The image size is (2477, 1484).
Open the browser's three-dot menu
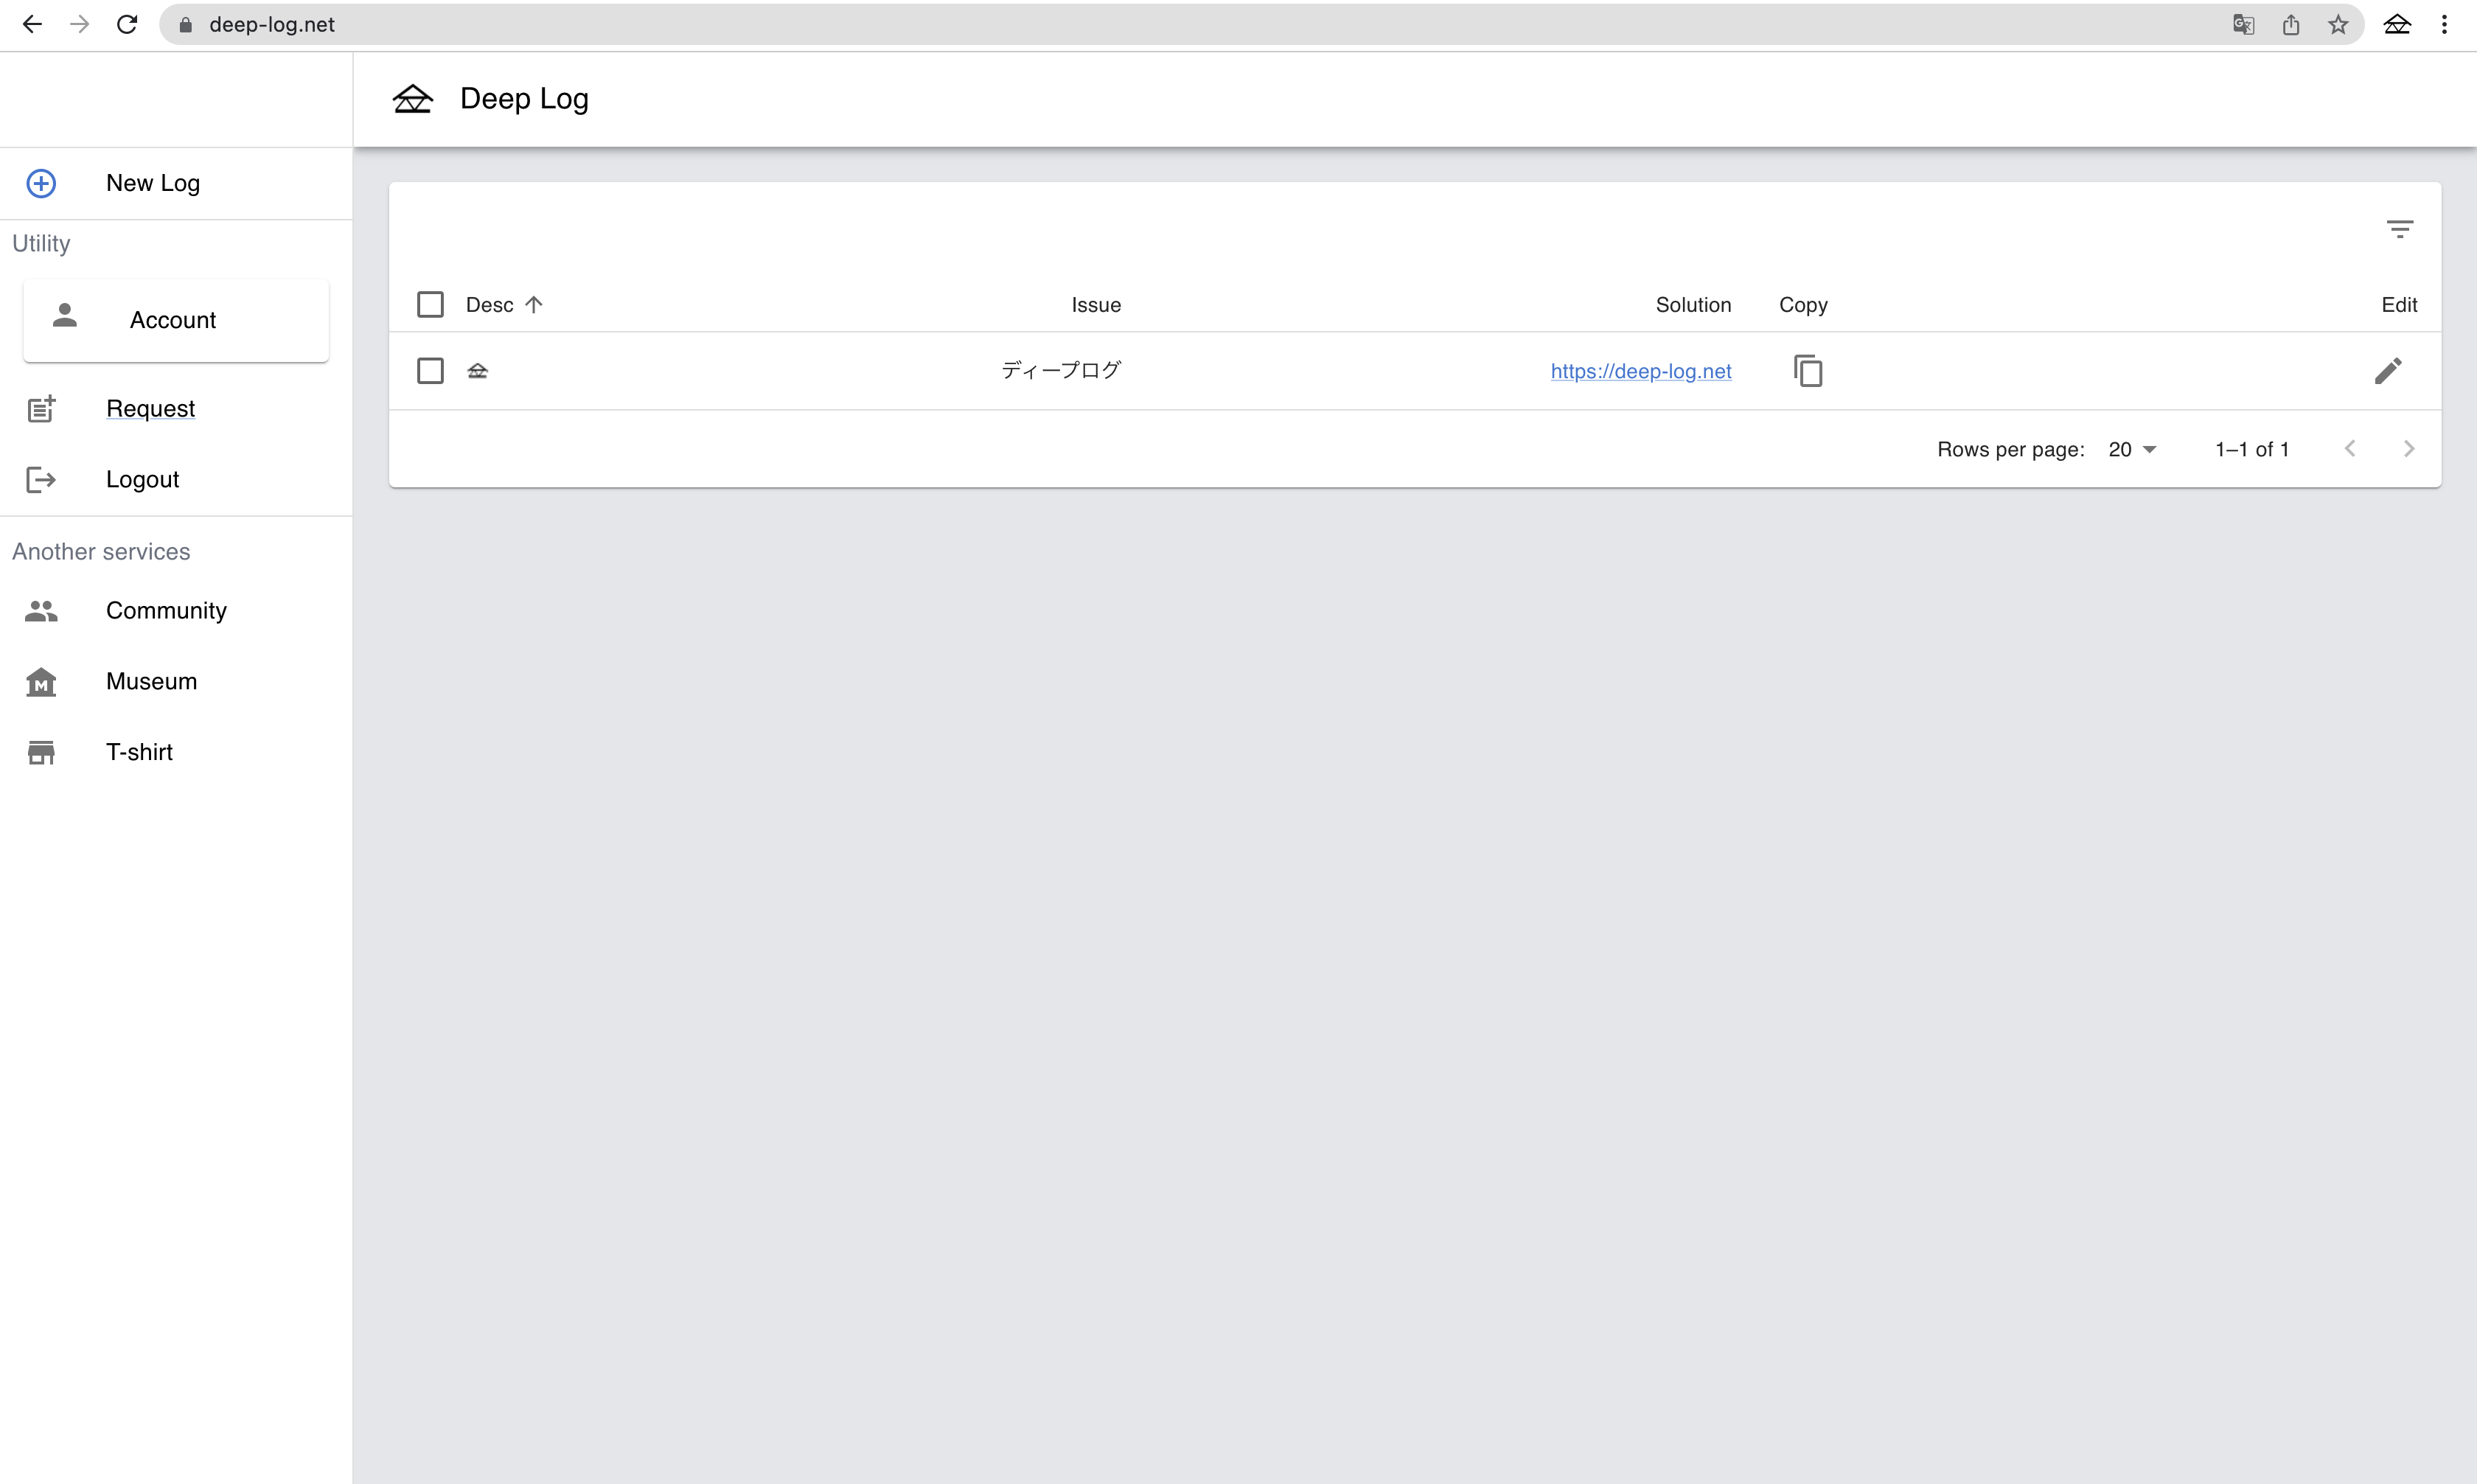click(2444, 25)
